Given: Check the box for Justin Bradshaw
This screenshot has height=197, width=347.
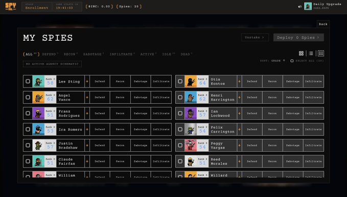Looking at the screenshot, I should pos(28,145).
